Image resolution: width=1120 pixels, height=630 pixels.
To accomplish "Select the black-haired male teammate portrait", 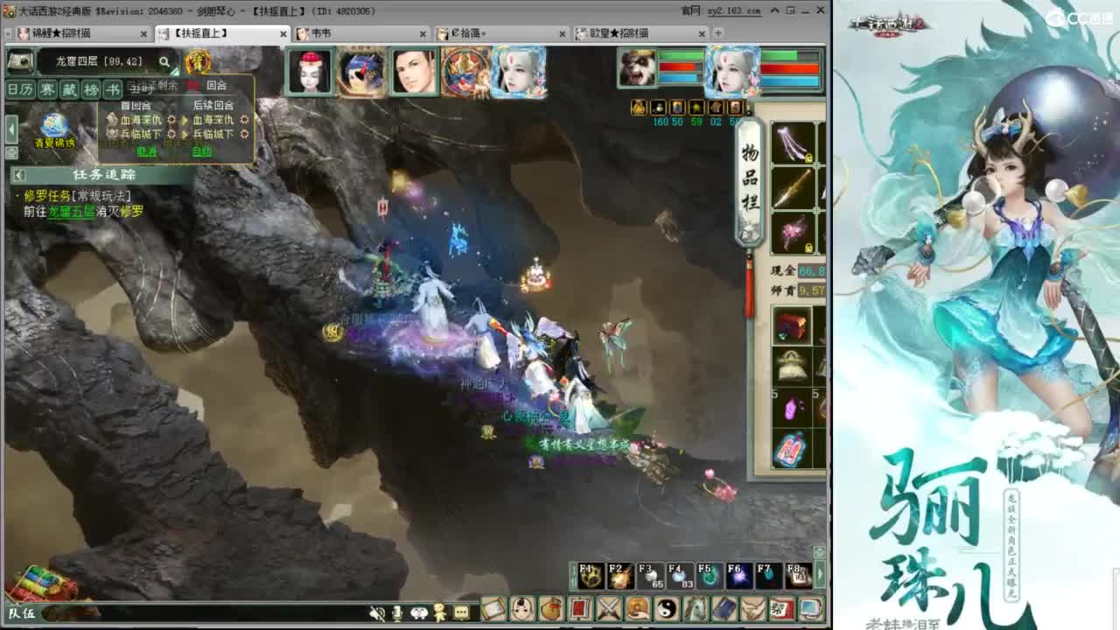I will click(413, 71).
